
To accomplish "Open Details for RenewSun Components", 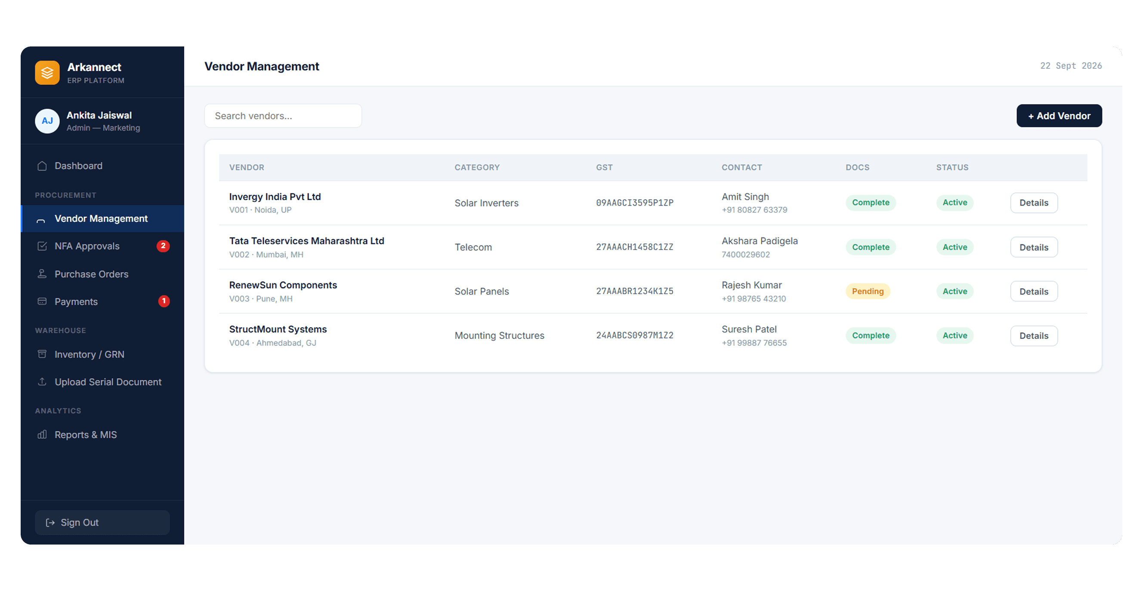I will point(1034,291).
